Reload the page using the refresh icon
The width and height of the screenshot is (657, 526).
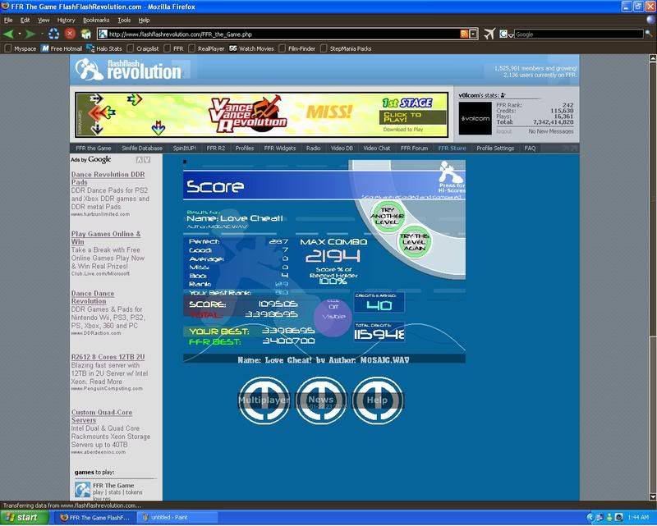tap(53, 34)
